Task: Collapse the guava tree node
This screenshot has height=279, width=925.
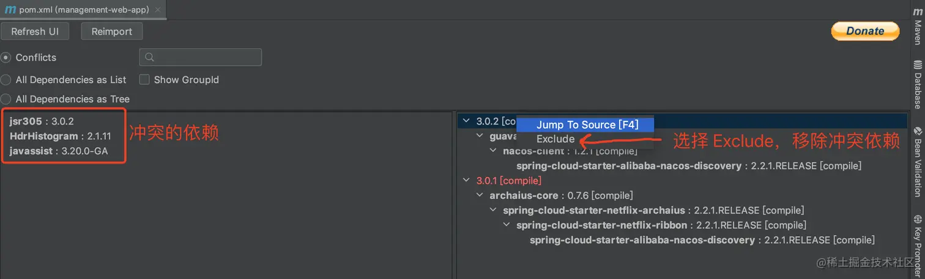Action: coord(481,136)
